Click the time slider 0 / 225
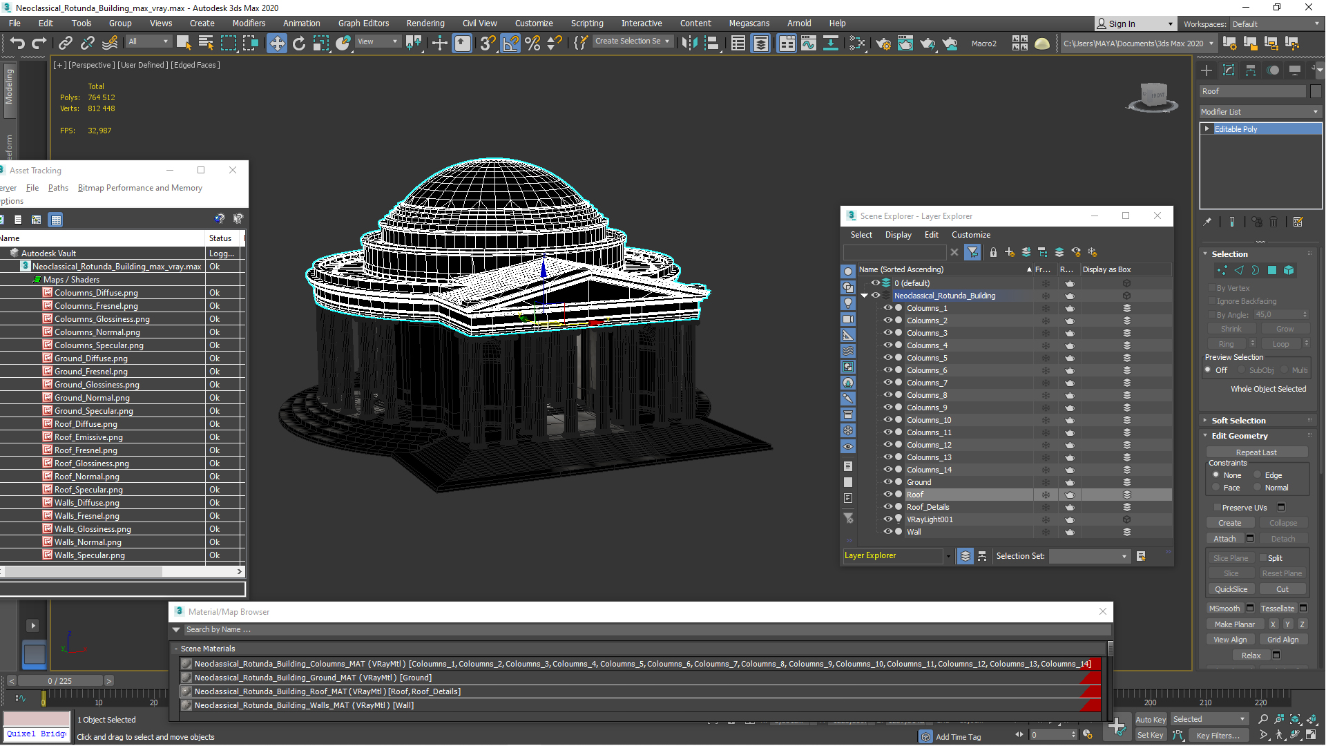Viewport: 1326px width, 746px height. pos(60,681)
